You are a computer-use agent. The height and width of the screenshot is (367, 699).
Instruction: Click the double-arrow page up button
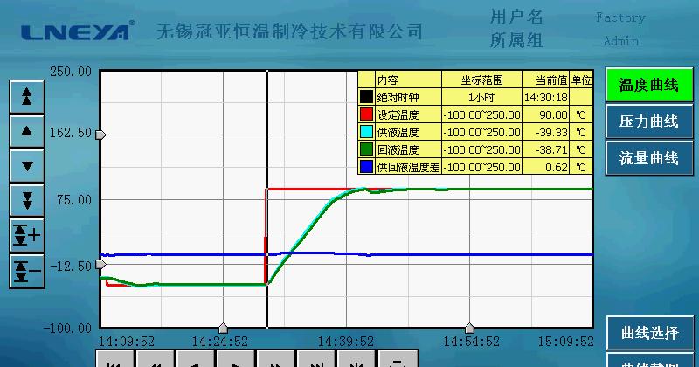pos(27,96)
